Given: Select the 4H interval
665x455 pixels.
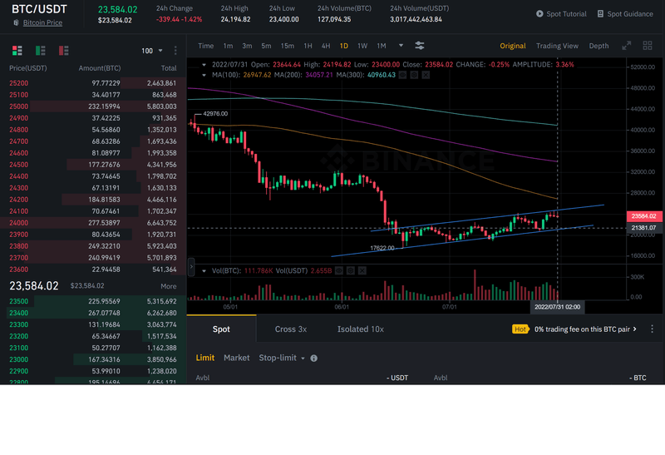Looking at the screenshot, I should [326, 46].
